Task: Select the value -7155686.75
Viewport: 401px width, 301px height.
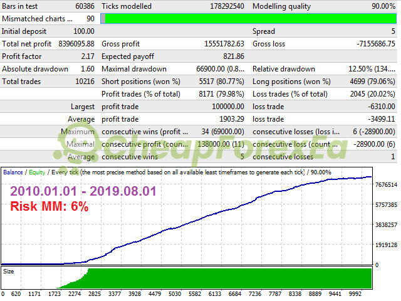Action: point(376,44)
